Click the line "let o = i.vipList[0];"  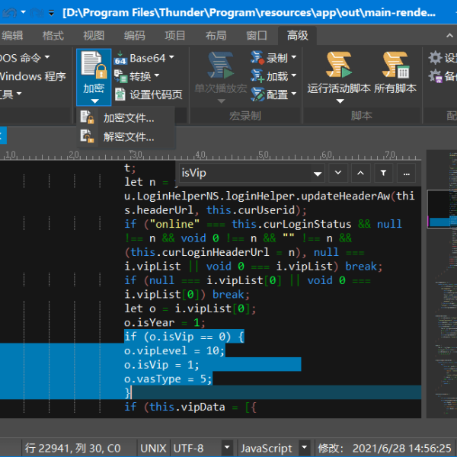pyautogui.click(x=190, y=308)
